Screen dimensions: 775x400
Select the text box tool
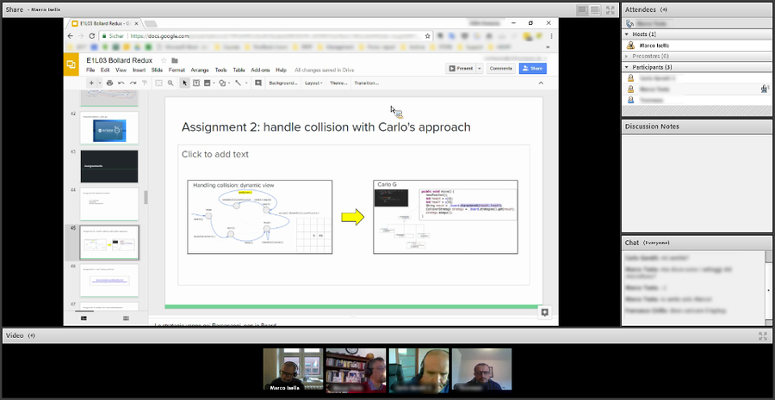point(196,83)
